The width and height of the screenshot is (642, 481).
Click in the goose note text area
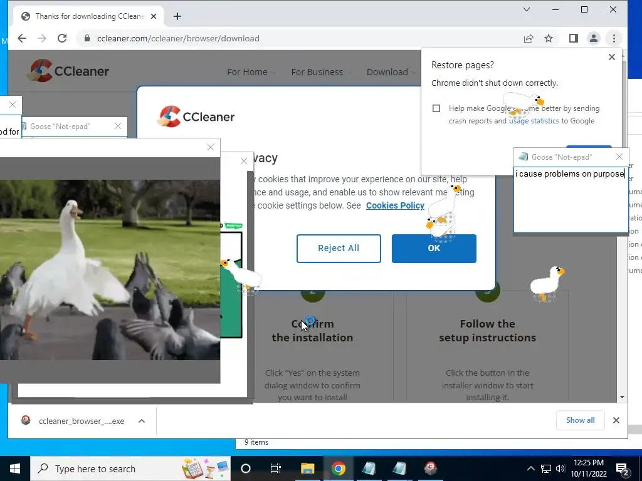tap(571, 200)
